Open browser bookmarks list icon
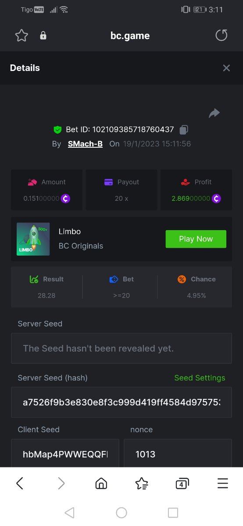This screenshot has height=526, width=243. [142, 483]
